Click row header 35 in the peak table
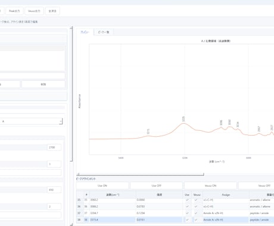274x226 pixels. click(x=79, y=200)
